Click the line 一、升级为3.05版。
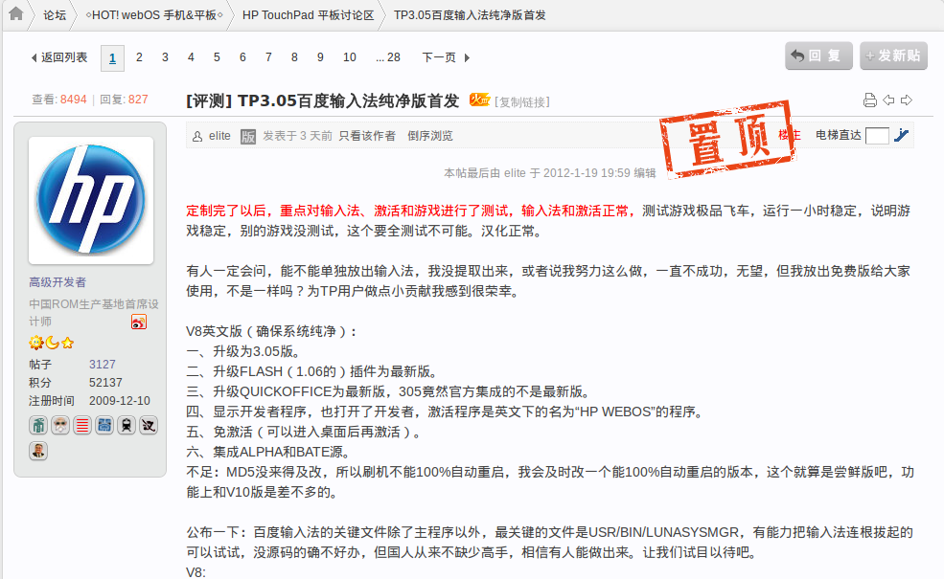 243,352
